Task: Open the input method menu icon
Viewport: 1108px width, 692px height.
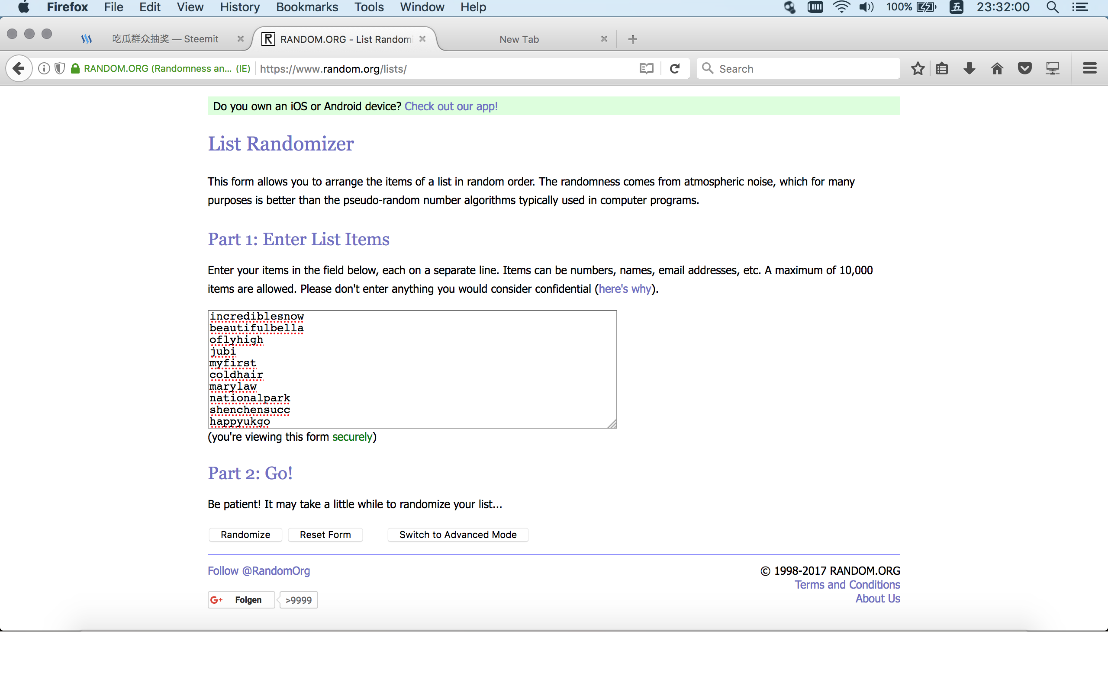Action: click(956, 7)
